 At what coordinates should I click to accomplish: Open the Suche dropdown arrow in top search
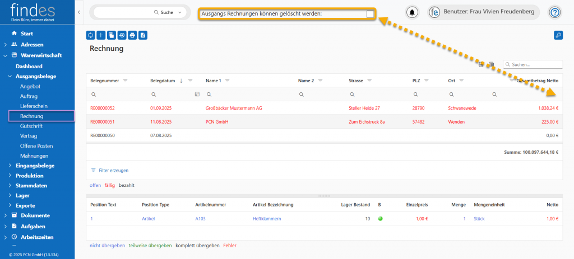pyautogui.click(x=179, y=12)
